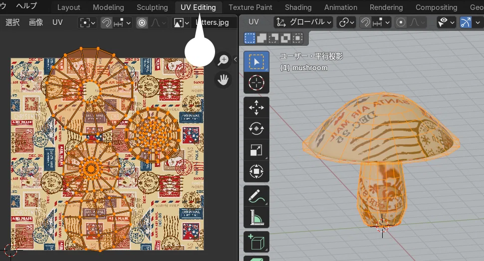This screenshot has height=261, width=484.
Task: Select the Scale tool
Action: 256,150
